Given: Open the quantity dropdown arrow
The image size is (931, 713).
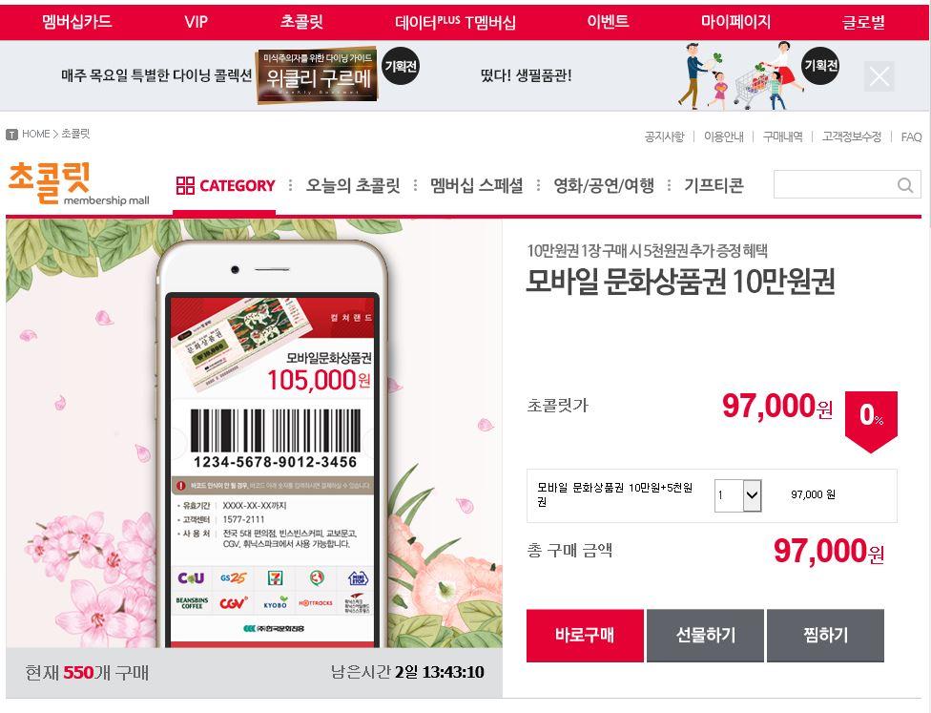Looking at the screenshot, I should tap(752, 495).
